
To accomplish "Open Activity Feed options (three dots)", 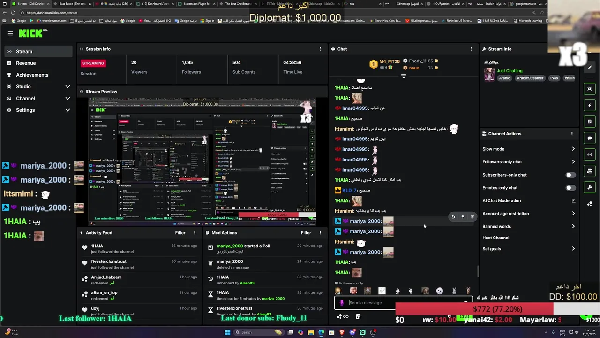I will (x=195, y=233).
